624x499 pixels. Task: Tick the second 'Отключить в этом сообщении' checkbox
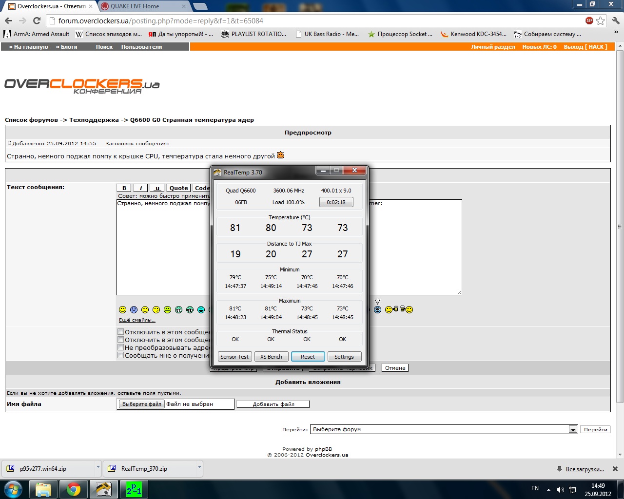point(120,340)
